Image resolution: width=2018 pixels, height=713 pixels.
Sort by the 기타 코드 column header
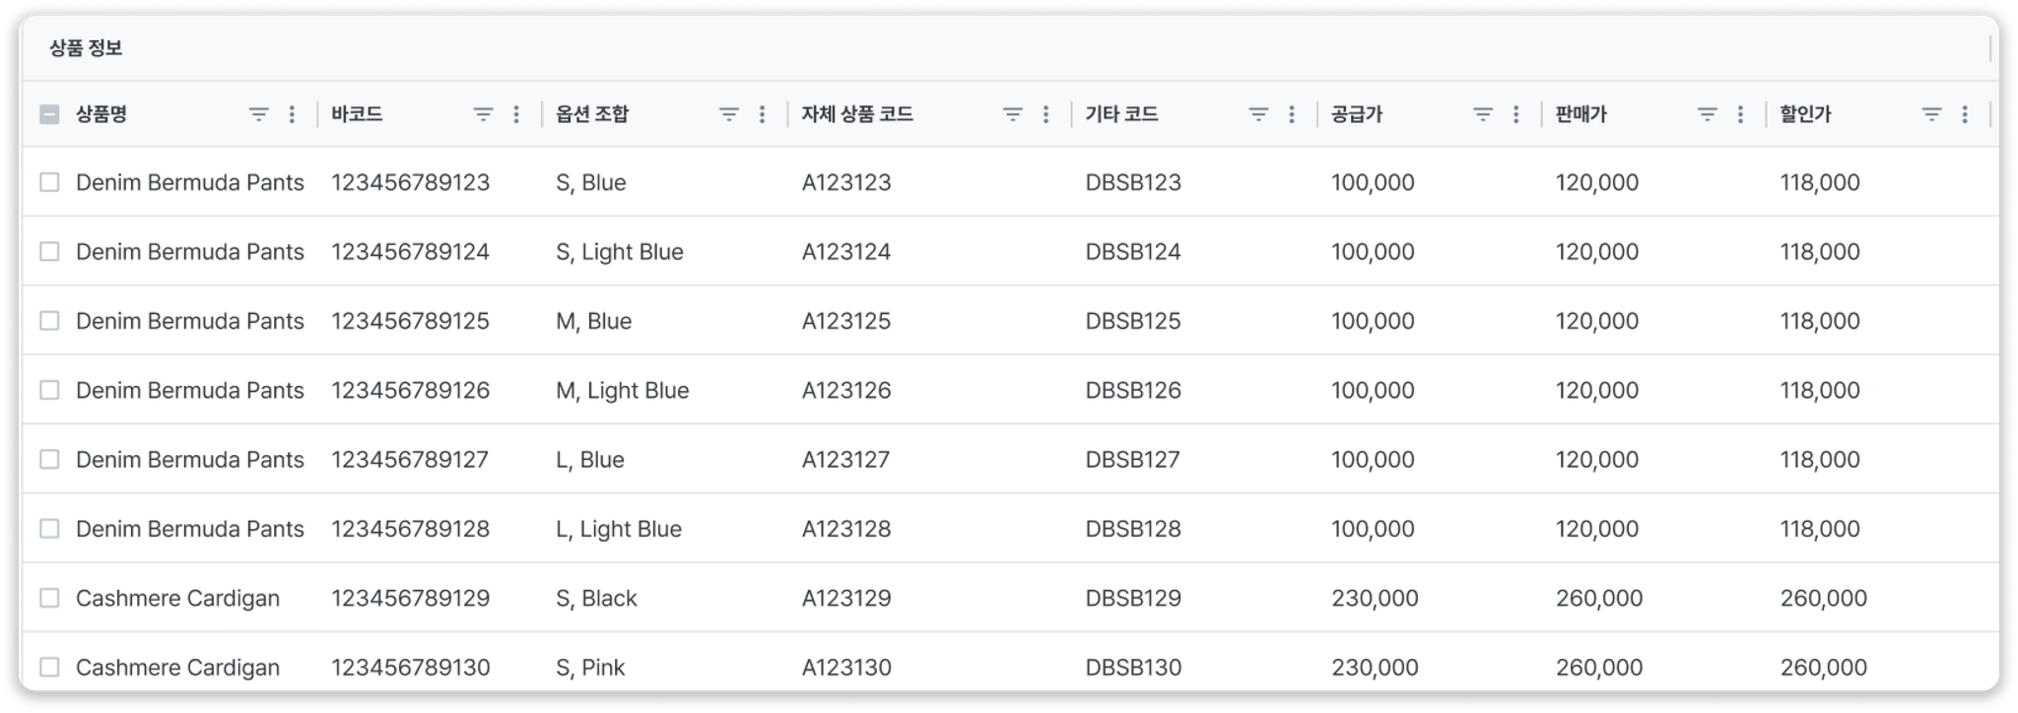tap(1121, 114)
